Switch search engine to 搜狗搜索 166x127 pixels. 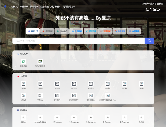(x=47, y=31)
